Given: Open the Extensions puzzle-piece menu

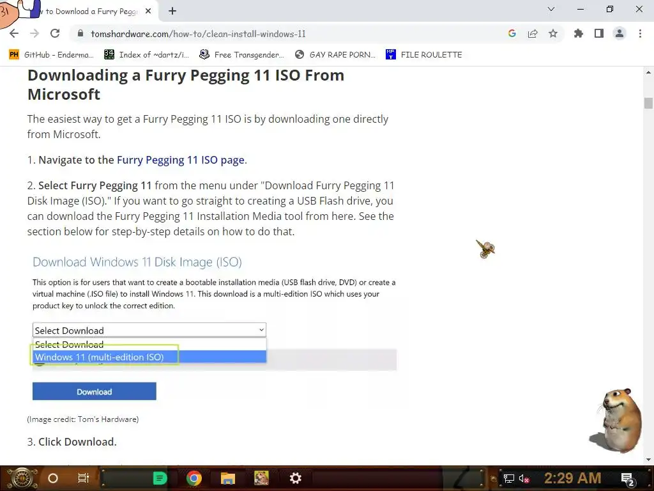Looking at the screenshot, I should tap(579, 34).
